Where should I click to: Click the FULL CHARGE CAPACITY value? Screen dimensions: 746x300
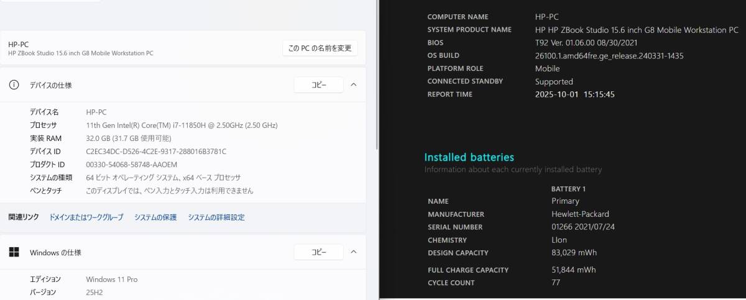click(x=565, y=270)
